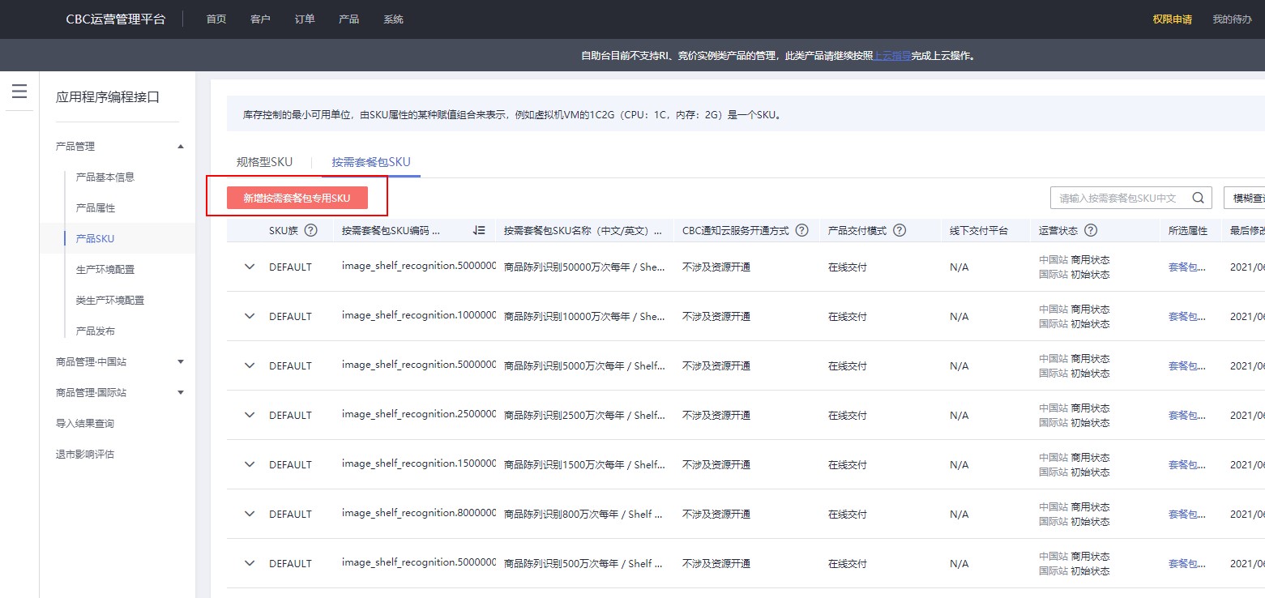The width and height of the screenshot is (1265, 598).
Task: Click the 新增按需套餐包专用SKU button
Action: (x=297, y=198)
